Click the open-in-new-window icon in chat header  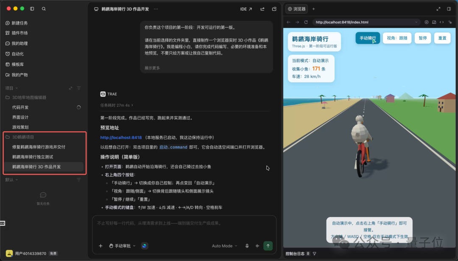click(274, 9)
